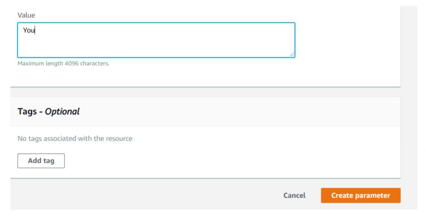Click the word "Tags" in the panel header
This screenshot has width=426, height=223.
tap(27, 111)
